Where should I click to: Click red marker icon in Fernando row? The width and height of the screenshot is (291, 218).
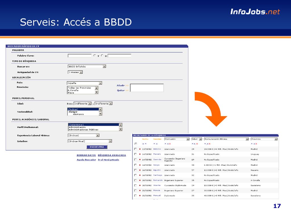(140, 180)
